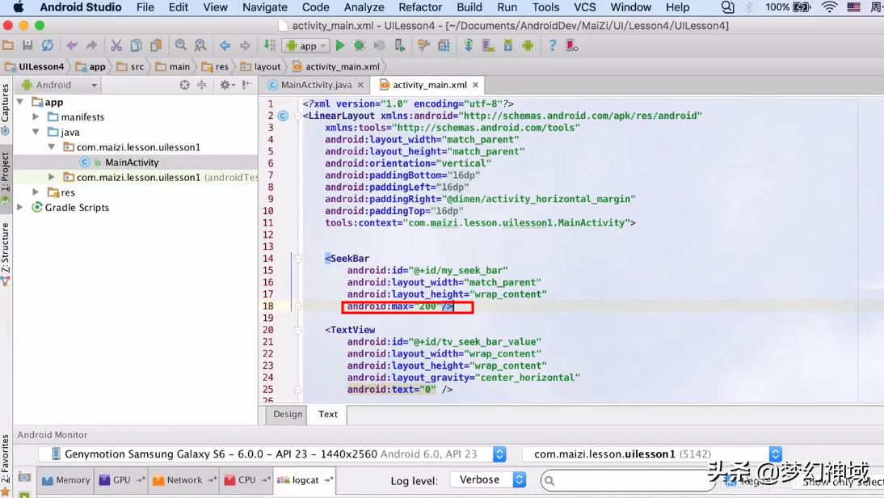
Task: Click the Cut scissors icon in toolbar
Action: [116, 46]
